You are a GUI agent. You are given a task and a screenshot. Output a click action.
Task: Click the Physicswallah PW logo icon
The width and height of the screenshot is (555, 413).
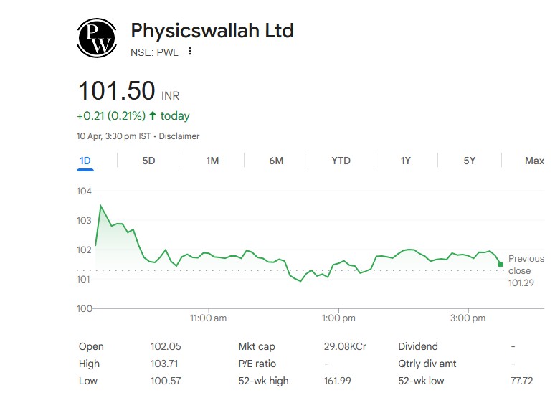(x=97, y=38)
